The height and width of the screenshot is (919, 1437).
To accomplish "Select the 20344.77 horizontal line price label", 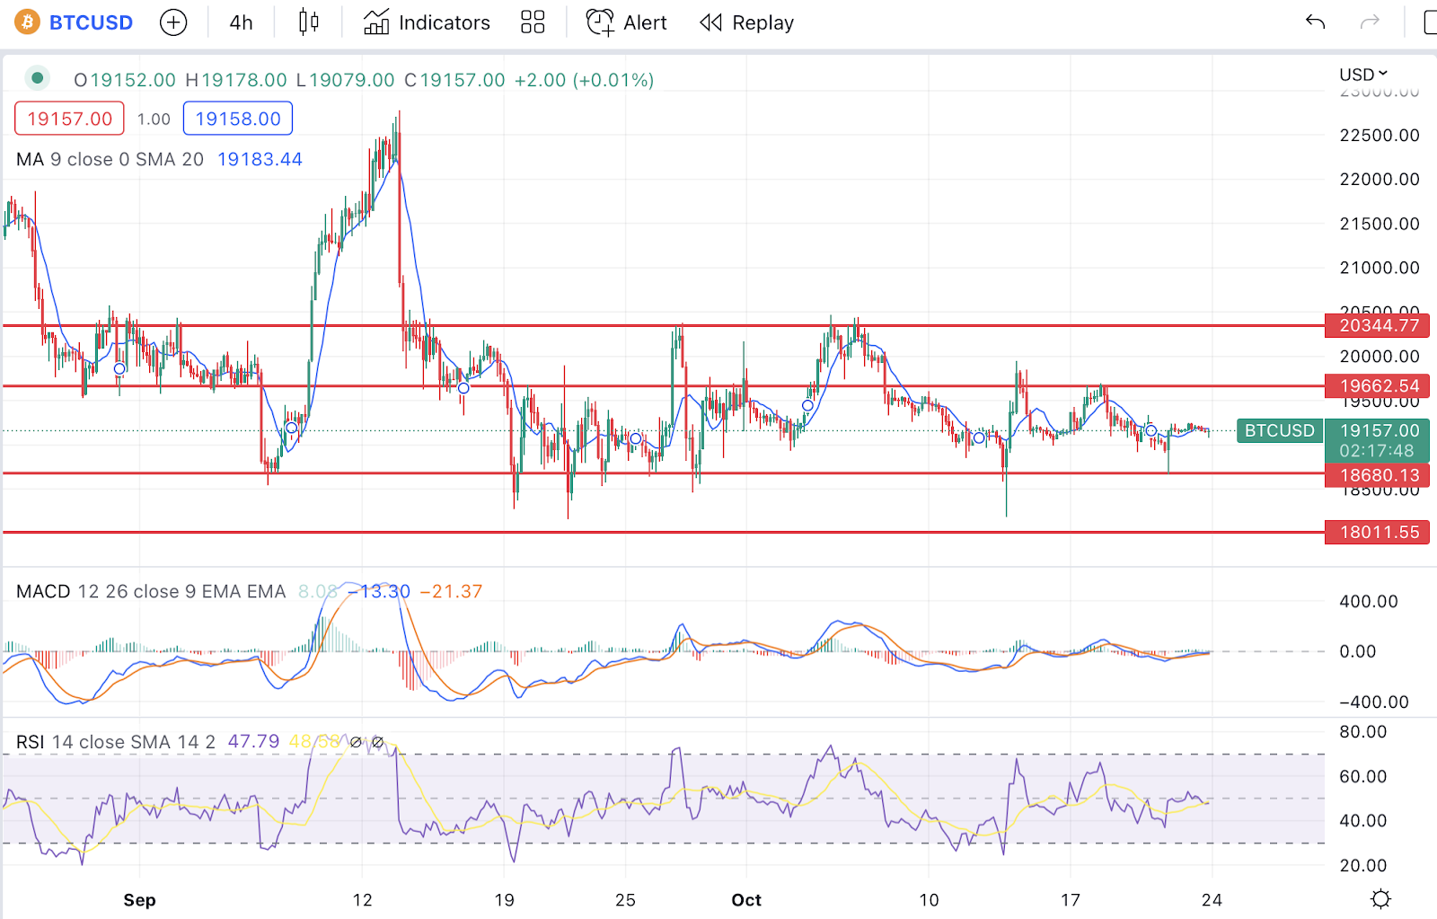I will (1378, 326).
